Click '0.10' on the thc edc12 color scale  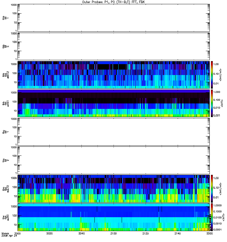click(216, 188)
